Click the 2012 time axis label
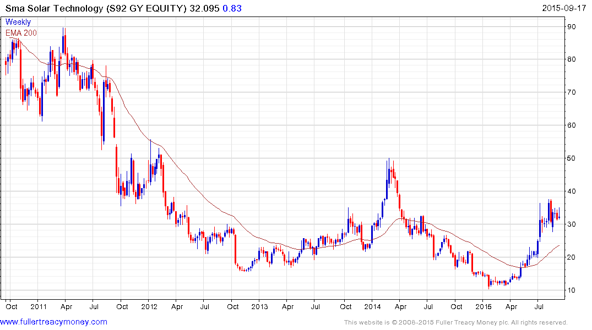Viewport: 592px width, 330px height. 149,306
